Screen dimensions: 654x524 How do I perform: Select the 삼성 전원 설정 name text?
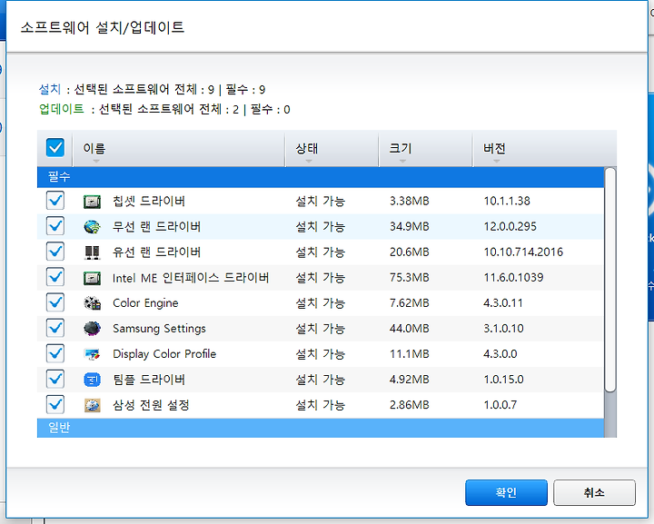click(151, 405)
